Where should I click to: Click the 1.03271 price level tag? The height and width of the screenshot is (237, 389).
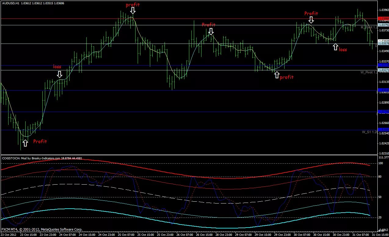[x=383, y=70]
